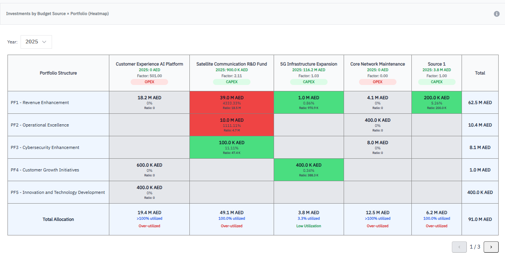Image resolution: width=505 pixels, height=253 pixels.
Task: Click the red 10.0 M AED cell
Action: pyautogui.click(x=231, y=125)
